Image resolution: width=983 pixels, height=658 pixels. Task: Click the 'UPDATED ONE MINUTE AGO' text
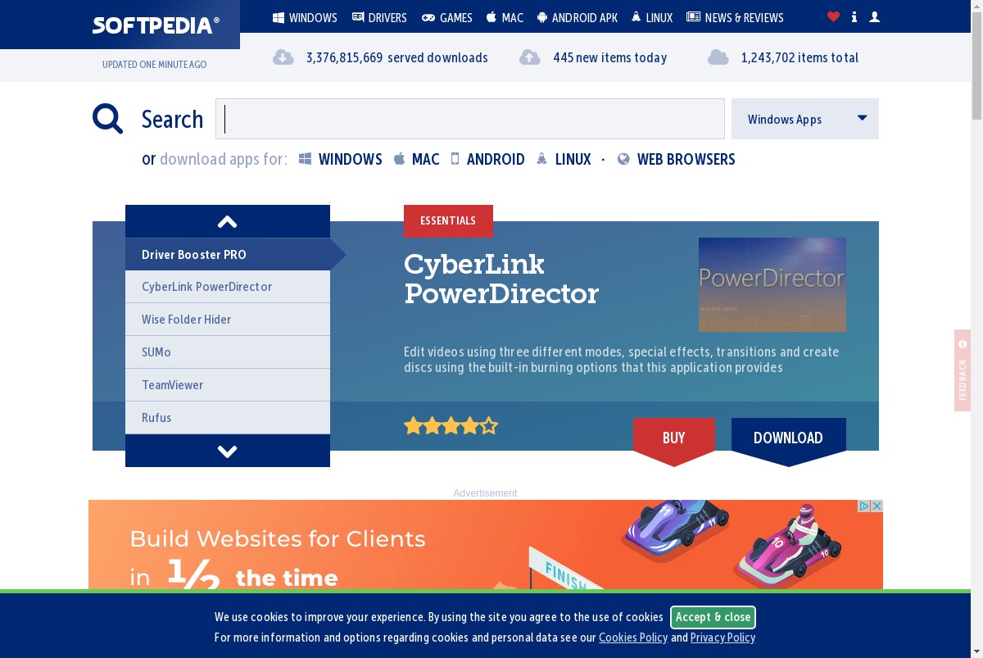(154, 65)
